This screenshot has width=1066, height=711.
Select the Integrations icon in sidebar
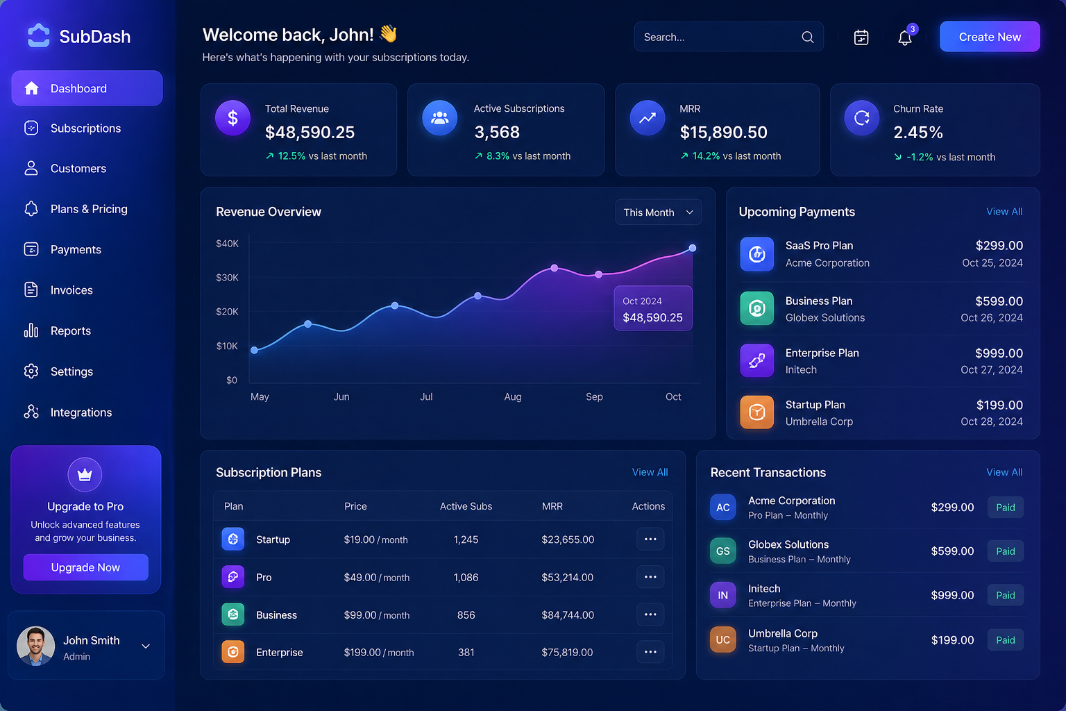31,412
